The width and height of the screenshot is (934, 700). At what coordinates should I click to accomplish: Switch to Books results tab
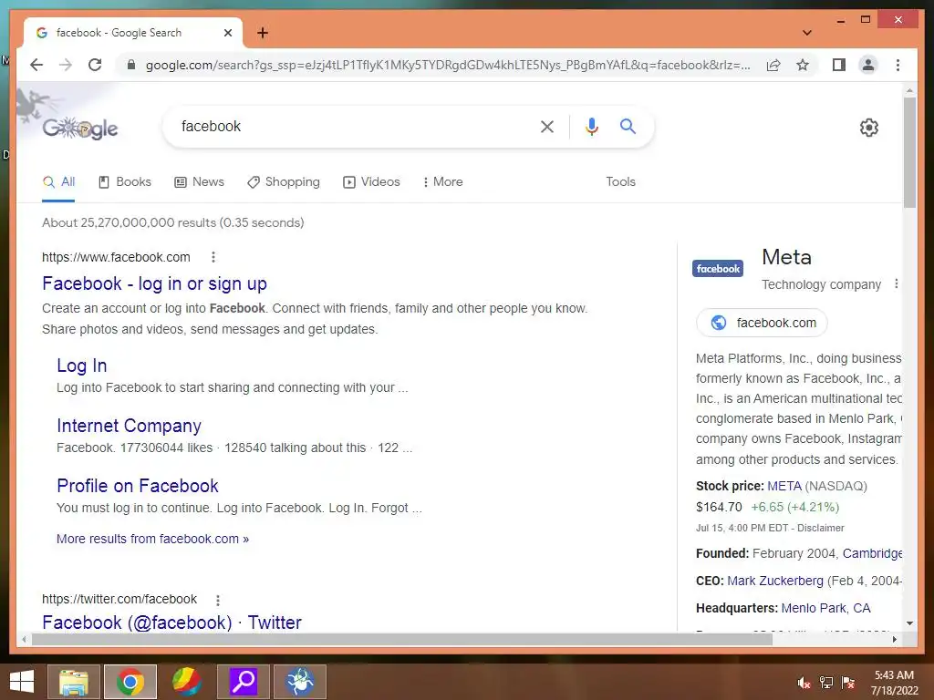(124, 182)
